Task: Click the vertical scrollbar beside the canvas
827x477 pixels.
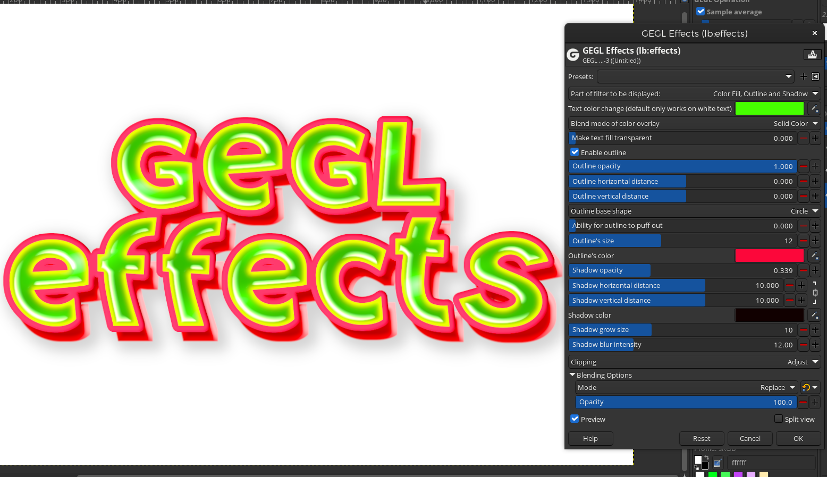Action: 685,461
